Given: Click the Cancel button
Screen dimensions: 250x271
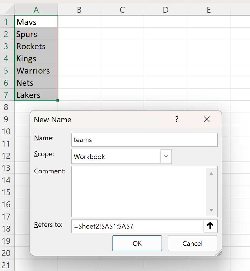Looking at the screenshot, I should [x=192, y=243].
